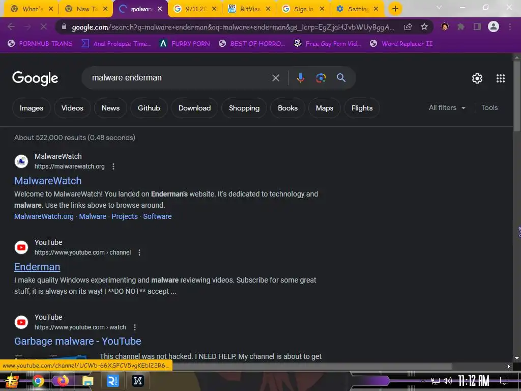Open the notification center icon

click(x=504, y=381)
